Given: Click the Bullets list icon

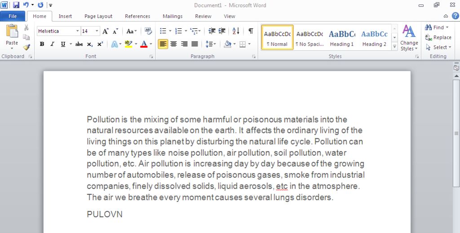Looking at the screenshot, I should tap(163, 31).
